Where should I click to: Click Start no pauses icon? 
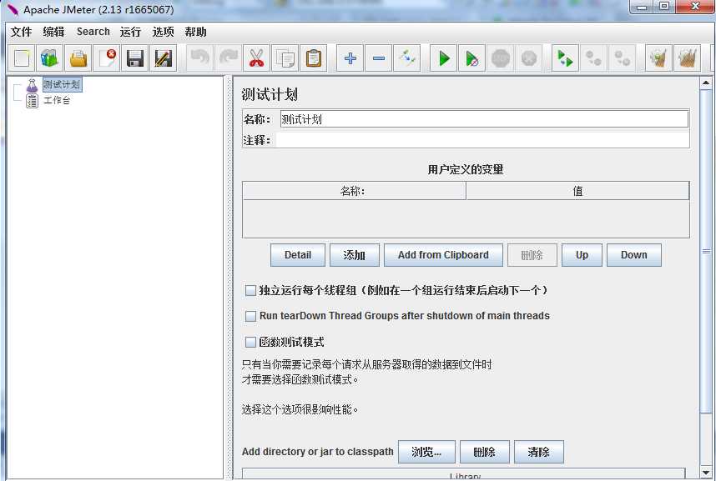[x=472, y=58]
